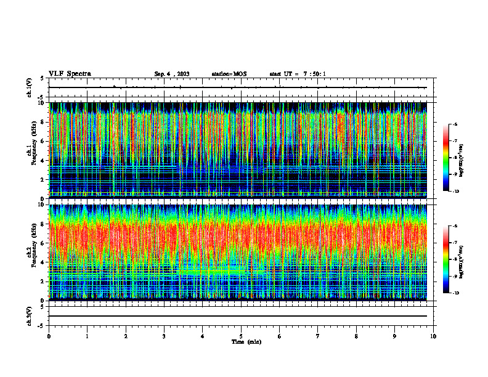Click the '-10' label on ch.1 colorbar
488x377 pixels.
455,192
